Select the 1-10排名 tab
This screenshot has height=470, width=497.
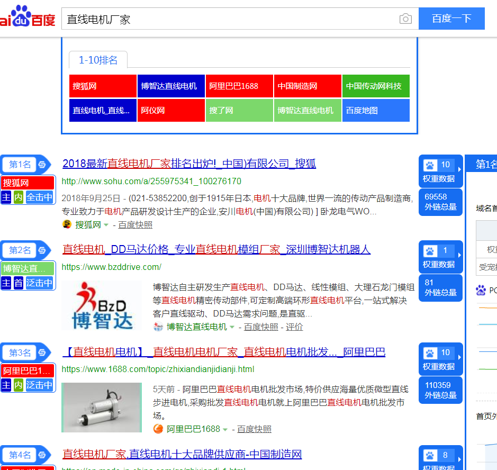[x=98, y=60]
